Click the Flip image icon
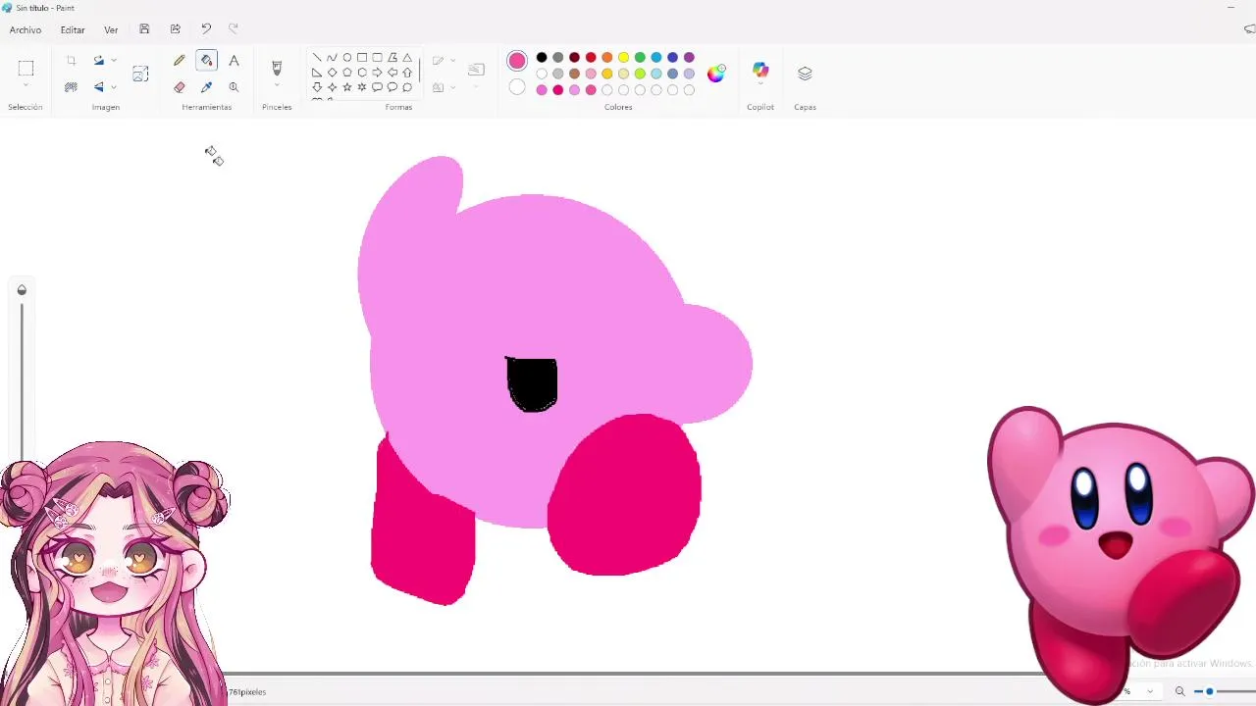 click(98, 87)
